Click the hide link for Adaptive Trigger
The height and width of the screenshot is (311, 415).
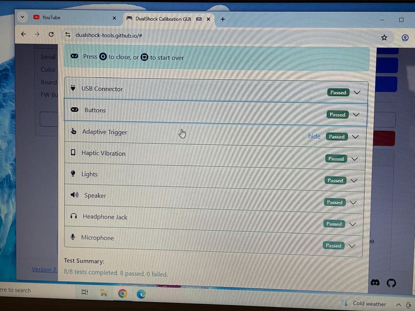coord(314,136)
